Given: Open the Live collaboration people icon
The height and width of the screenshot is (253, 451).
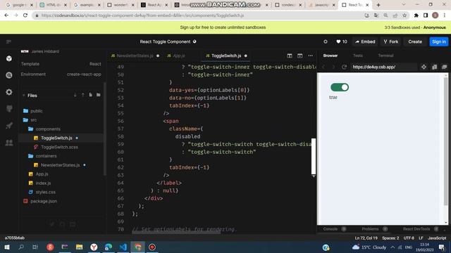Looking at the screenshot, I should pos(9,142).
